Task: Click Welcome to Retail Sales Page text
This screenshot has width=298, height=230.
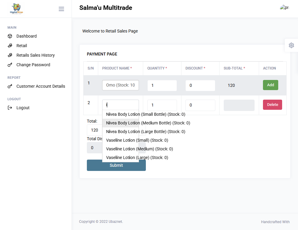Action: pyautogui.click(x=110, y=31)
